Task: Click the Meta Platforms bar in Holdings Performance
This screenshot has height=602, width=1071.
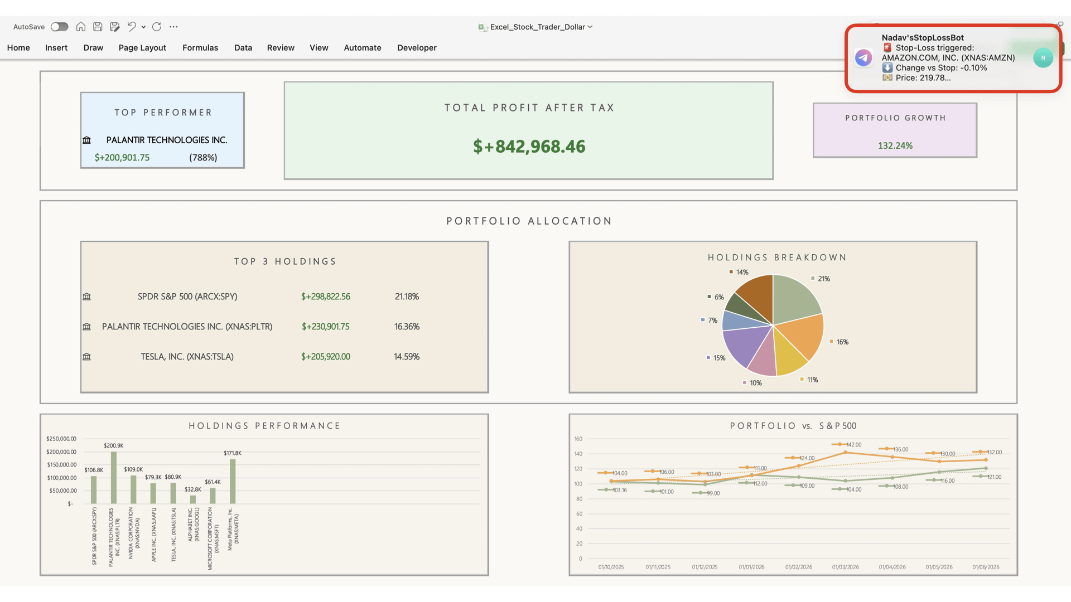Action: 233,481
